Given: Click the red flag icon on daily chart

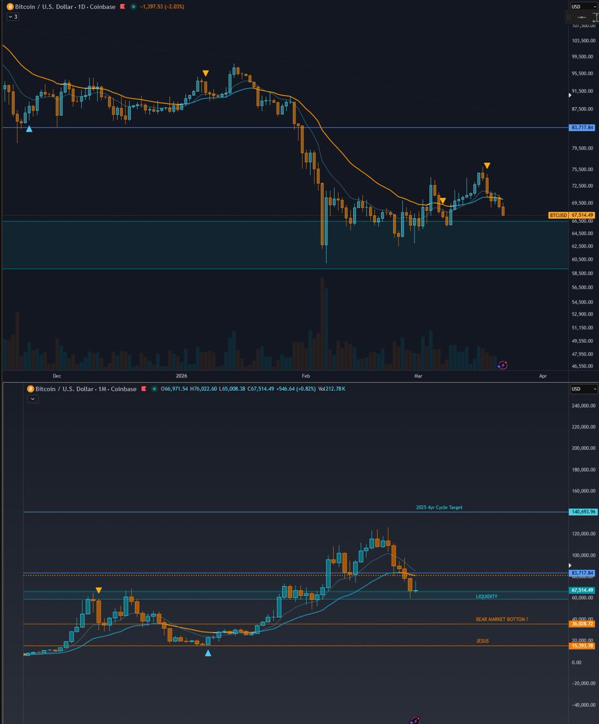Looking at the screenshot, I should tap(123, 7).
